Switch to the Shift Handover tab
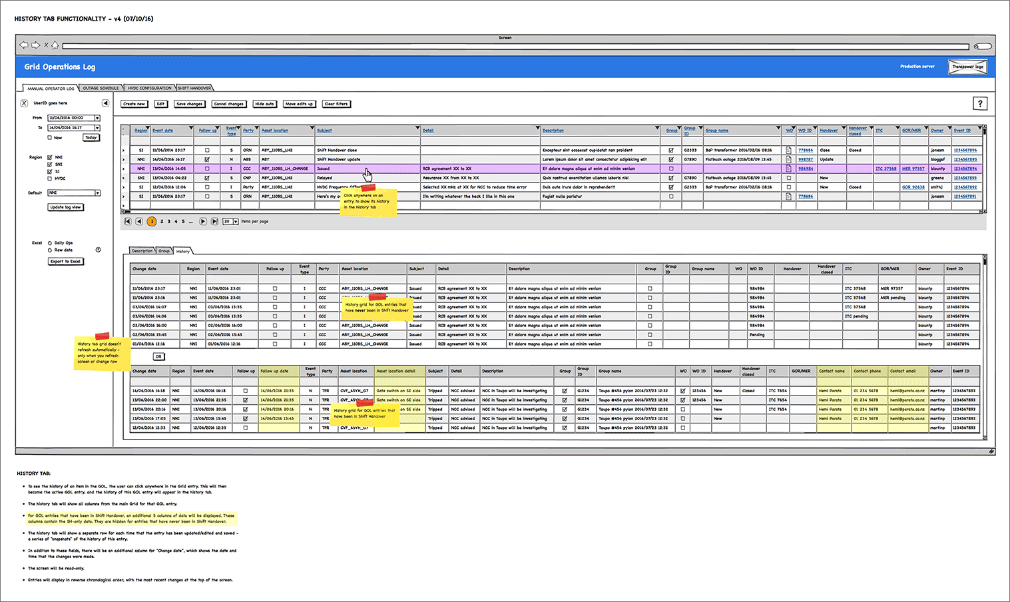The image size is (1010, 602). click(x=194, y=88)
